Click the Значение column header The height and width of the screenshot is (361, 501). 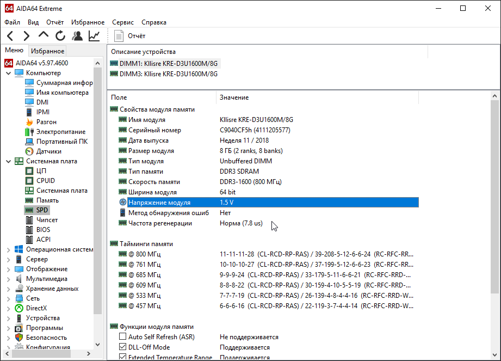click(317, 97)
